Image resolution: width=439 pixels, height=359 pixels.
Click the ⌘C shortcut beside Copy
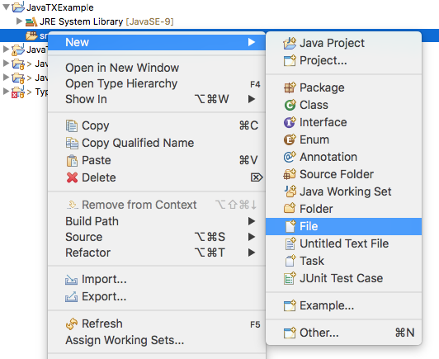tap(248, 125)
